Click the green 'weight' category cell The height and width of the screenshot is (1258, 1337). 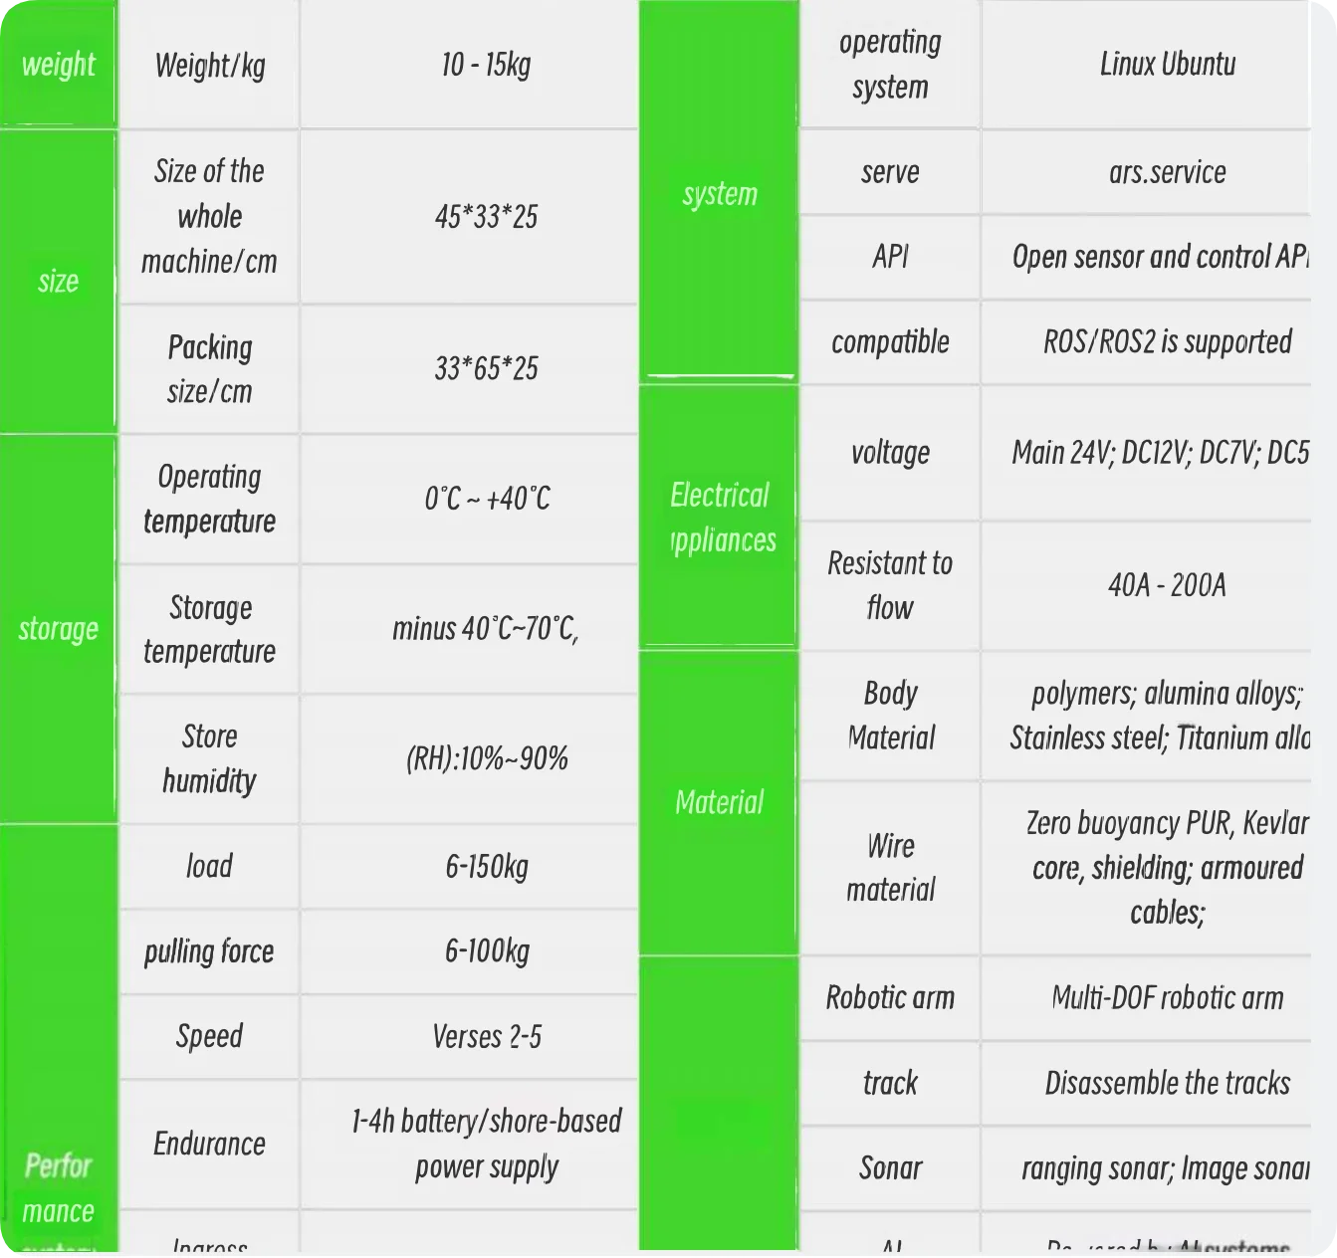59,64
